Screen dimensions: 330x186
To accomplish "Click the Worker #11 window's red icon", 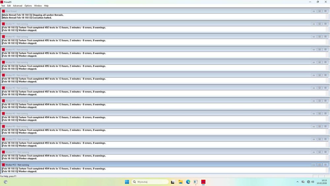I will click(3, 152).
